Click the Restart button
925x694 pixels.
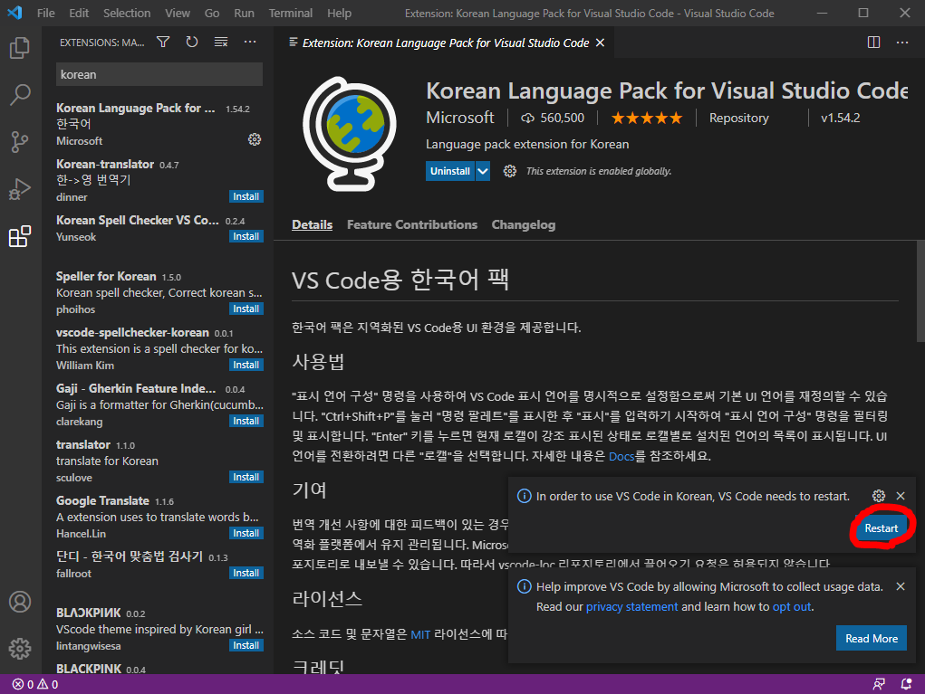tap(881, 528)
